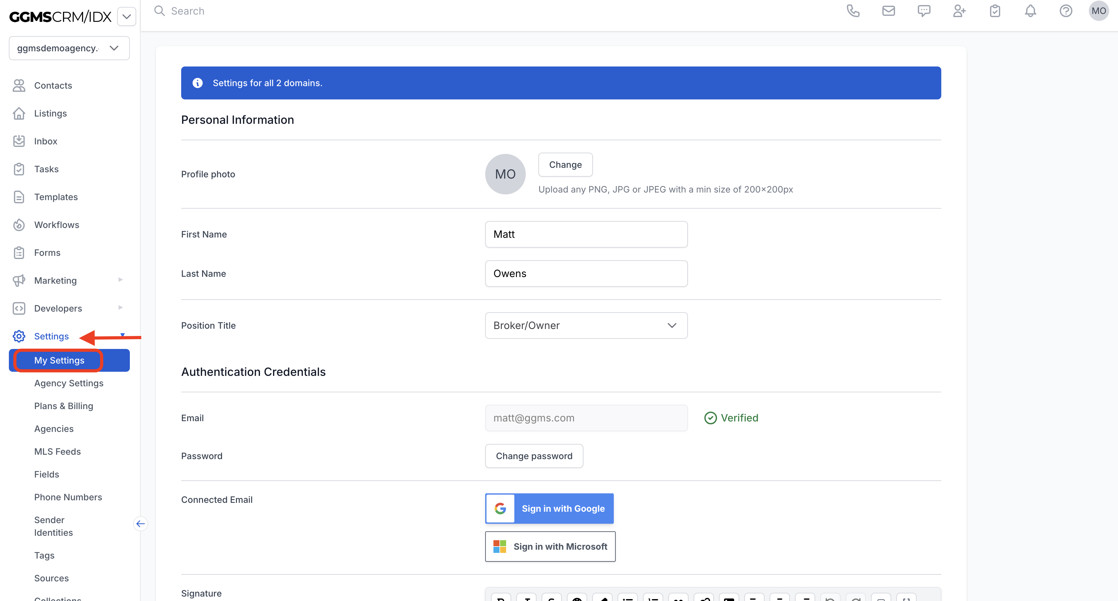Click the phone dialer icon in header
Viewport: 1118px width, 601px height.
[853, 11]
